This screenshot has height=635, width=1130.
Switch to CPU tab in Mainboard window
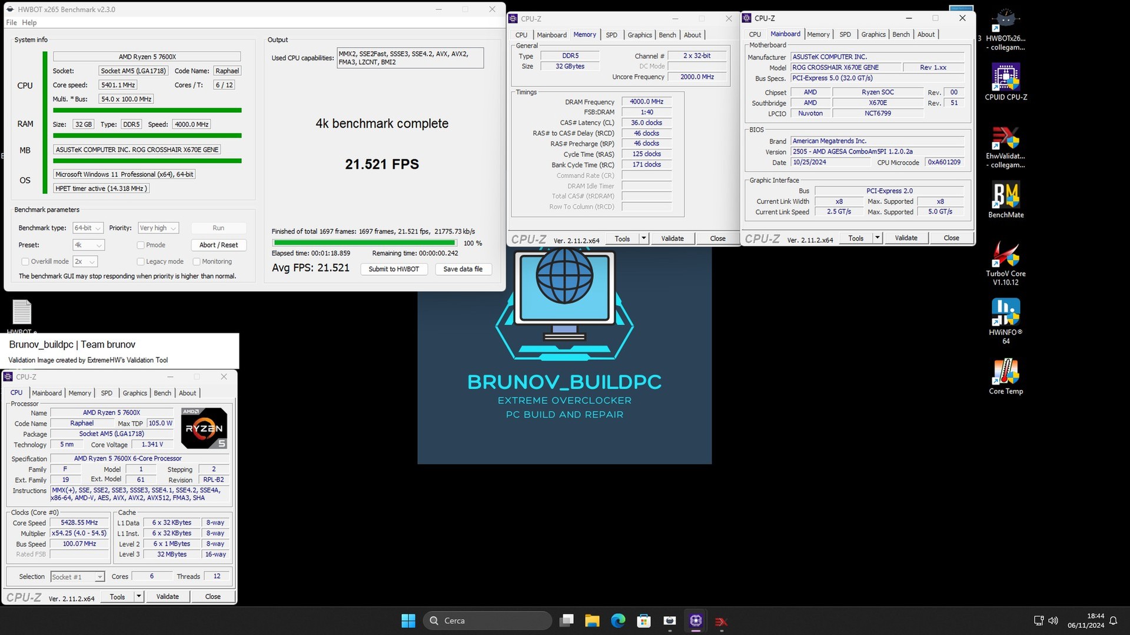pos(755,34)
